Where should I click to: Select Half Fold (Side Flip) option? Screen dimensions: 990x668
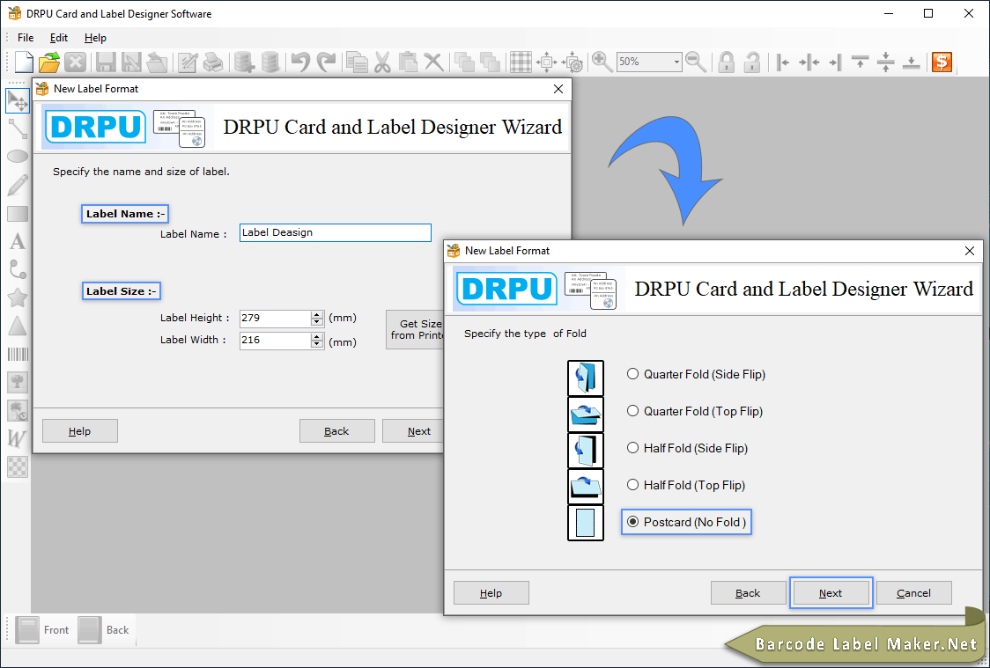click(x=687, y=449)
